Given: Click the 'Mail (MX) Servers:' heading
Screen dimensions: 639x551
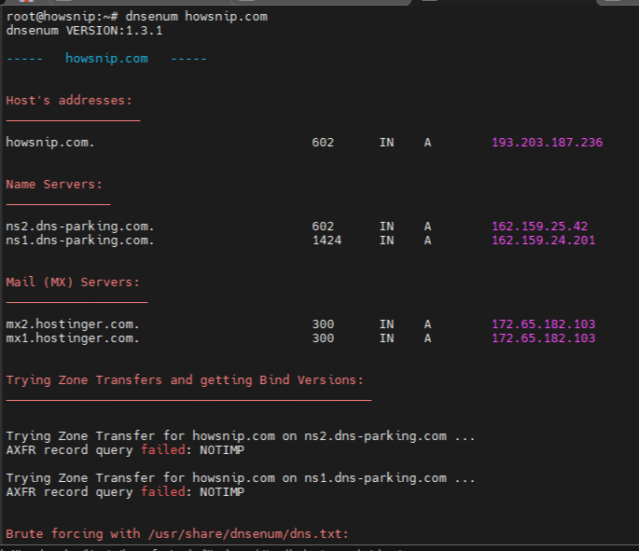Looking at the screenshot, I should tap(73, 282).
